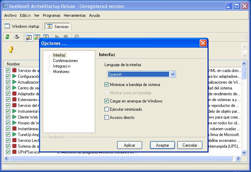
Task: Click the 'firma de Microsoft.' description text
Action: (224, 135)
